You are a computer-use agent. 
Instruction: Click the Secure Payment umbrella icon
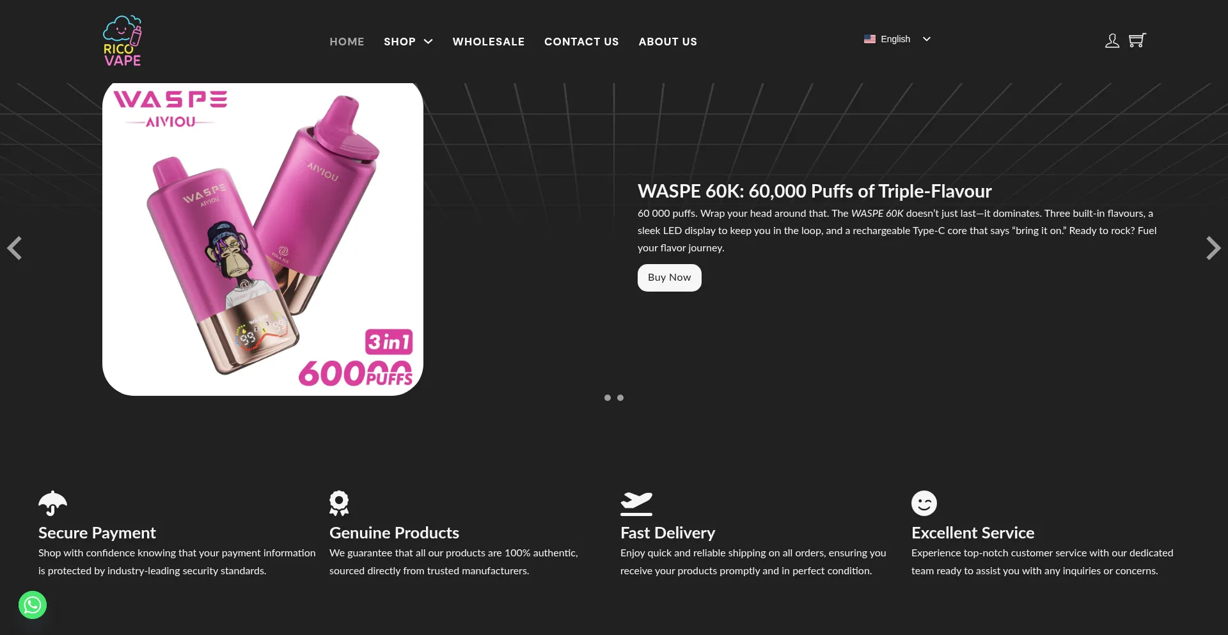[52, 503]
